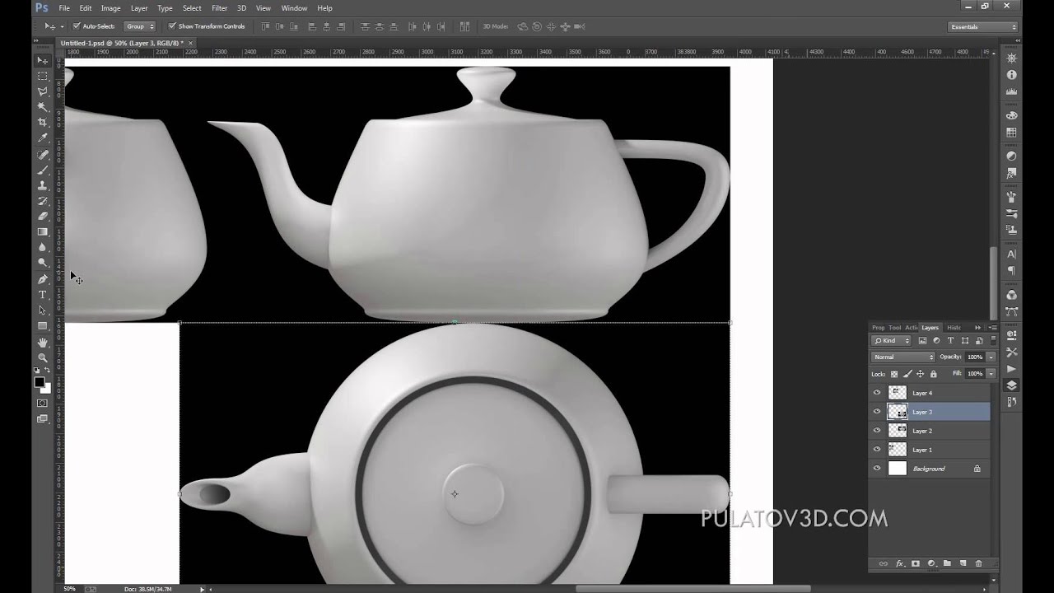Select the Lasso tool
This screenshot has width=1054, height=593.
coord(43,91)
